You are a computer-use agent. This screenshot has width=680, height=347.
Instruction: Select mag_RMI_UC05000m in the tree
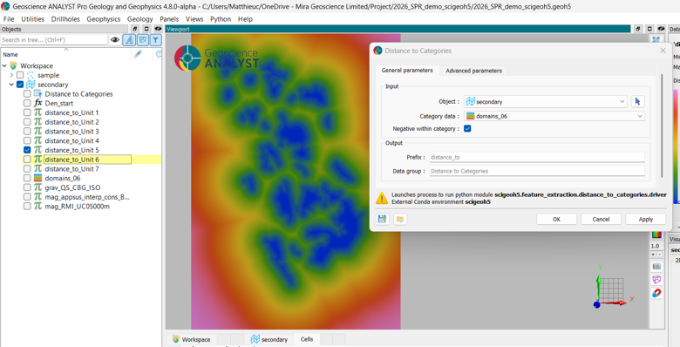click(x=78, y=207)
